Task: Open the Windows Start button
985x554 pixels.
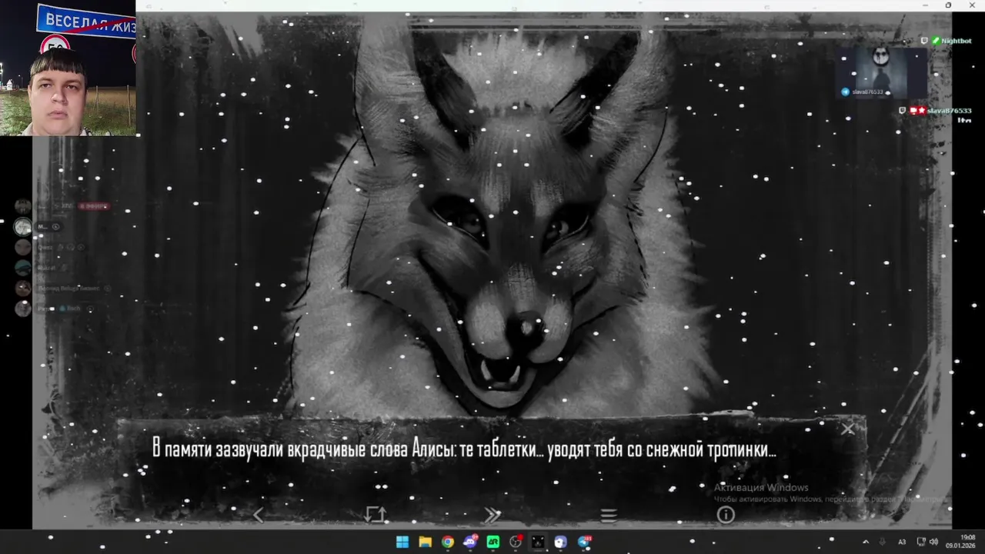Action: click(x=402, y=542)
